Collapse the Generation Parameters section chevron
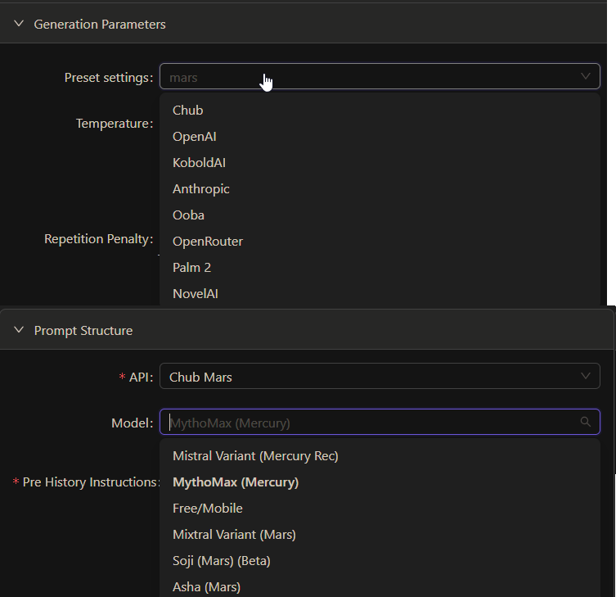The height and width of the screenshot is (597, 616). (x=19, y=25)
